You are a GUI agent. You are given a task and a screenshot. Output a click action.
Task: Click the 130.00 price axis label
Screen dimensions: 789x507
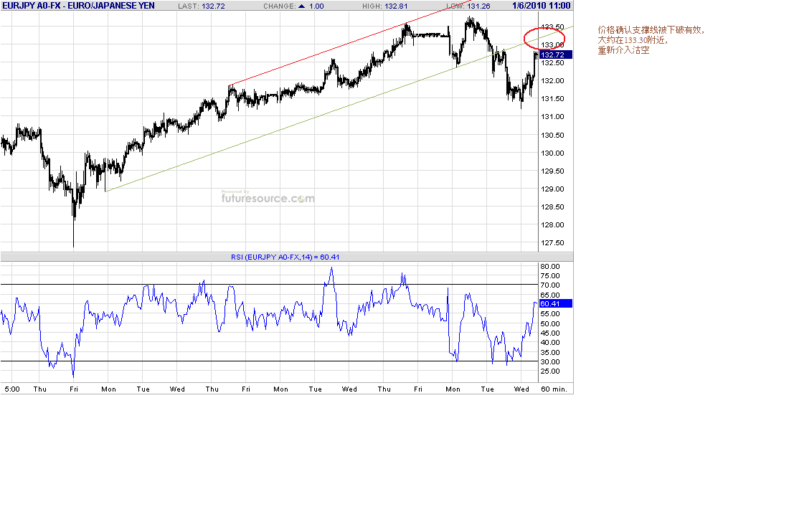coord(552,153)
